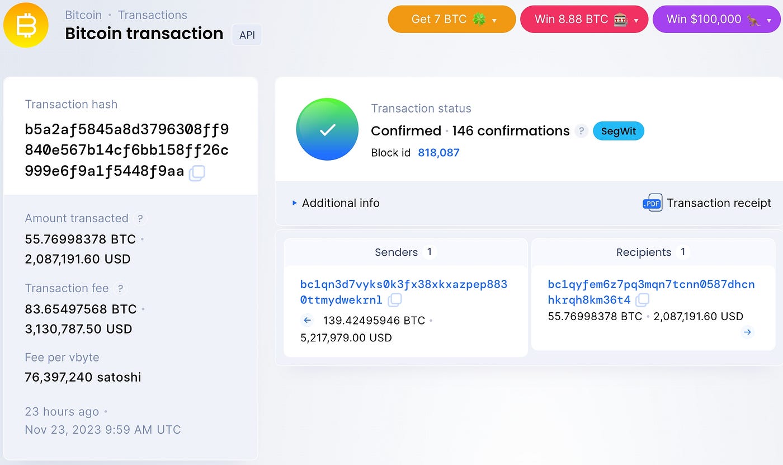Open sender address bc1qn3d7vyks0k3fx38 link
The width and height of the screenshot is (783, 465).
point(404,292)
